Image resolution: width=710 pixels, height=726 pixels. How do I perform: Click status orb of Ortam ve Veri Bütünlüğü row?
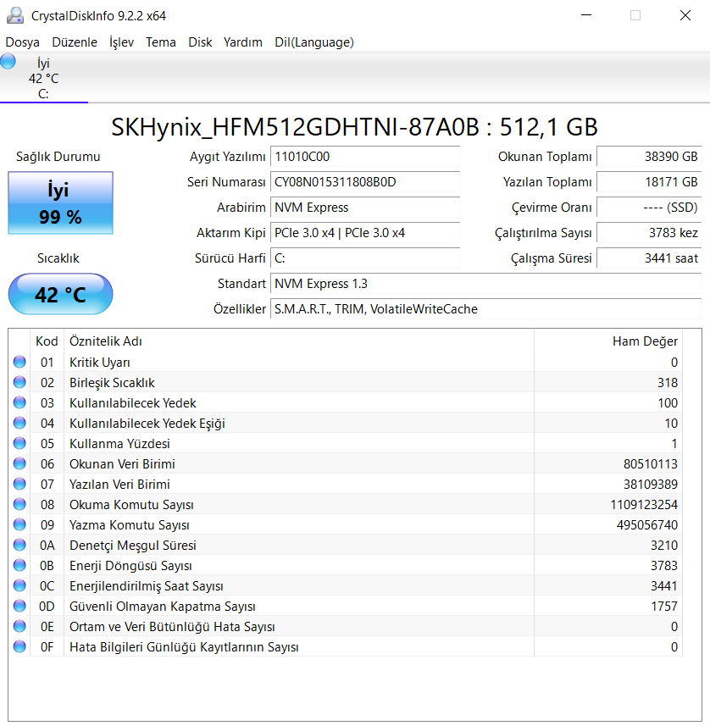(x=19, y=626)
